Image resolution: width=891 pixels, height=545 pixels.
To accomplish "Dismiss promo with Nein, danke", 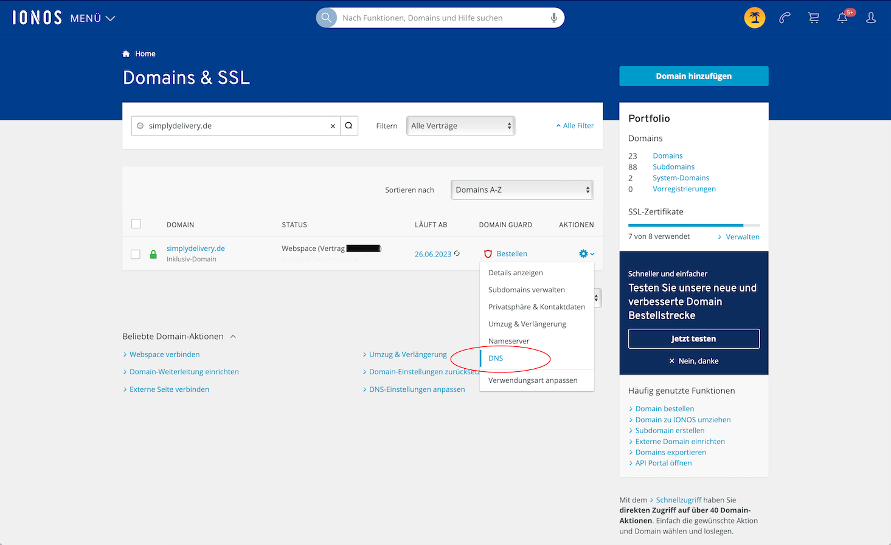I will click(694, 361).
